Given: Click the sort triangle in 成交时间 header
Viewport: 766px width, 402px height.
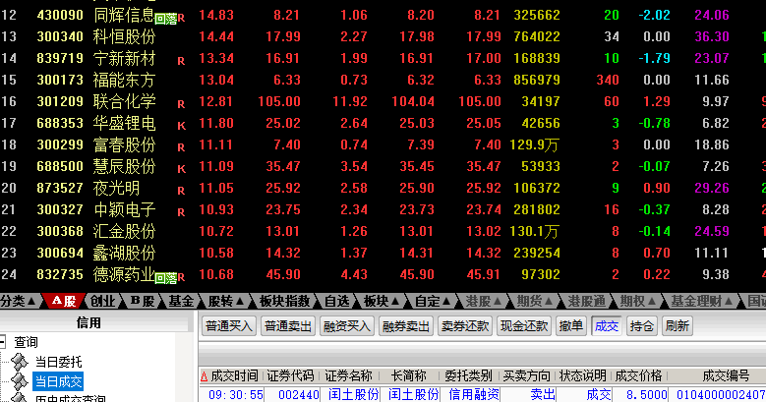Looking at the screenshot, I should coord(205,376).
